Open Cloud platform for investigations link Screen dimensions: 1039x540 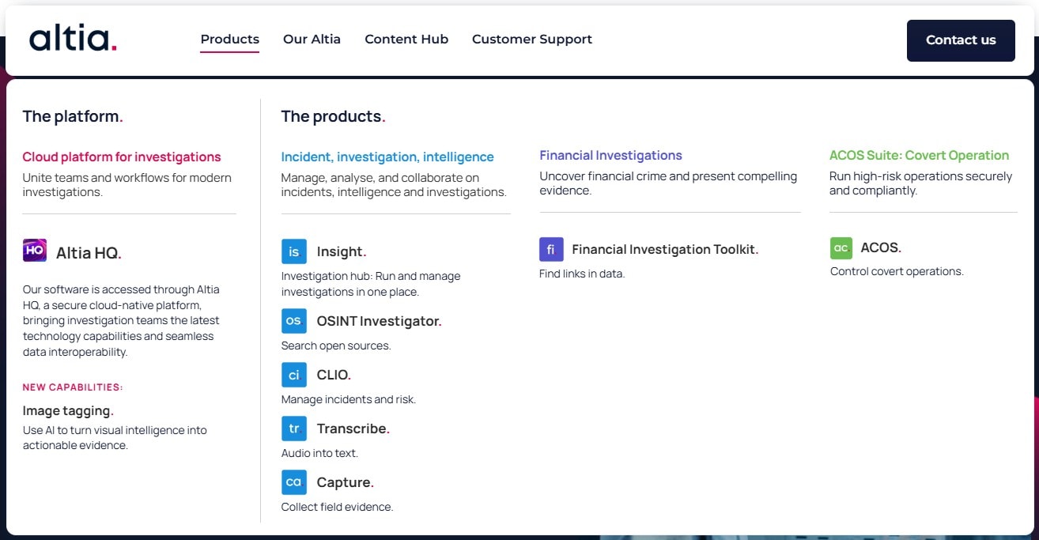pos(122,157)
